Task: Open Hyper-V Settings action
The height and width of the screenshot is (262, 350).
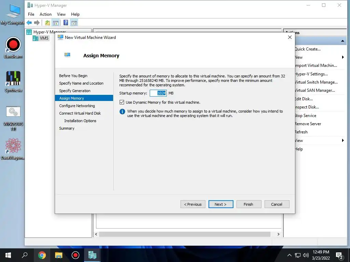Action: click(x=311, y=74)
